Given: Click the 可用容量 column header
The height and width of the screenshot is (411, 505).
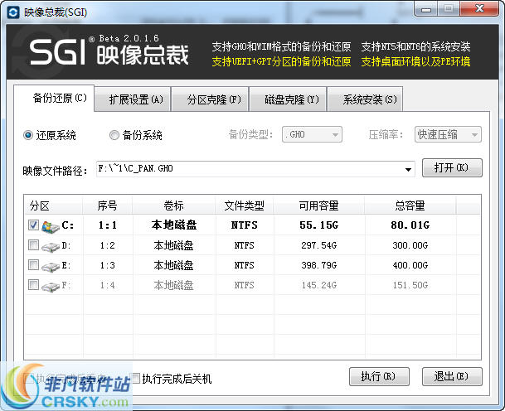Looking at the screenshot, I should (319, 205).
